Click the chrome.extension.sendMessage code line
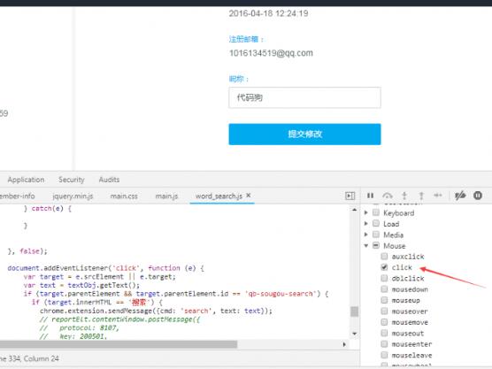Screen dimensions: 492x369 pyautogui.click(x=156, y=311)
